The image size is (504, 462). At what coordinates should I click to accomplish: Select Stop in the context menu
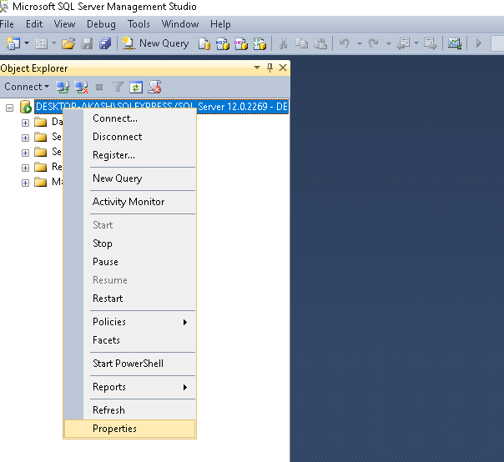pos(129,244)
